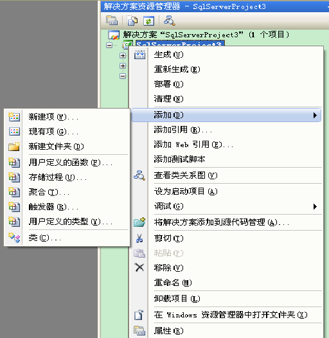Click the document icon beside Windows 资源管理器 entry
Image resolution: width=329 pixels, height=338 pixels.
pos(139,315)
